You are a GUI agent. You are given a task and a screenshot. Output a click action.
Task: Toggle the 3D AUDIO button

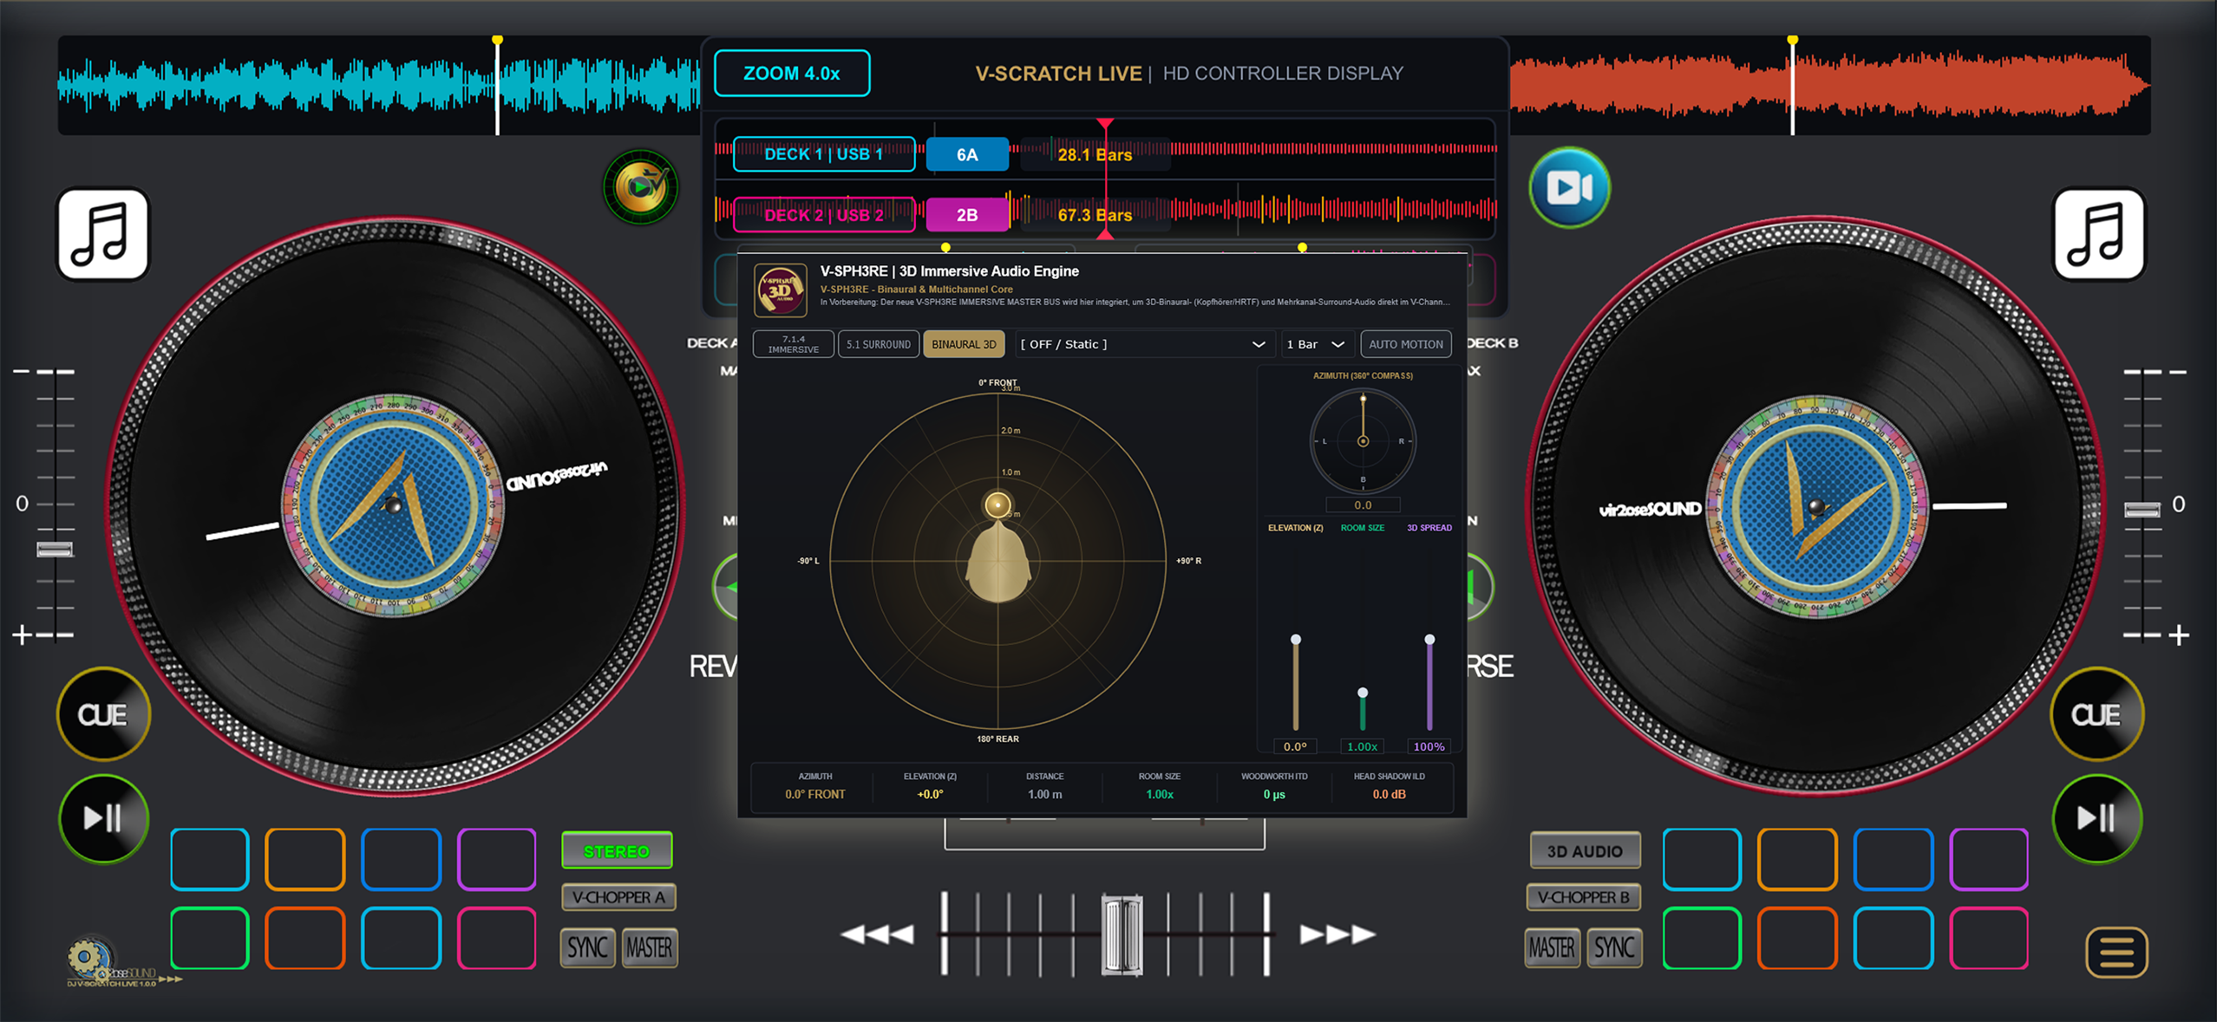coord(1585,850)
